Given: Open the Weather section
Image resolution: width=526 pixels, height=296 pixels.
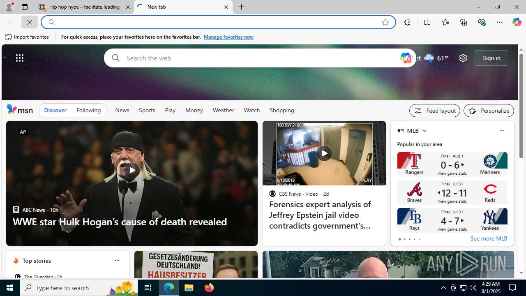Looking at the screenshot, I should 223,110.
